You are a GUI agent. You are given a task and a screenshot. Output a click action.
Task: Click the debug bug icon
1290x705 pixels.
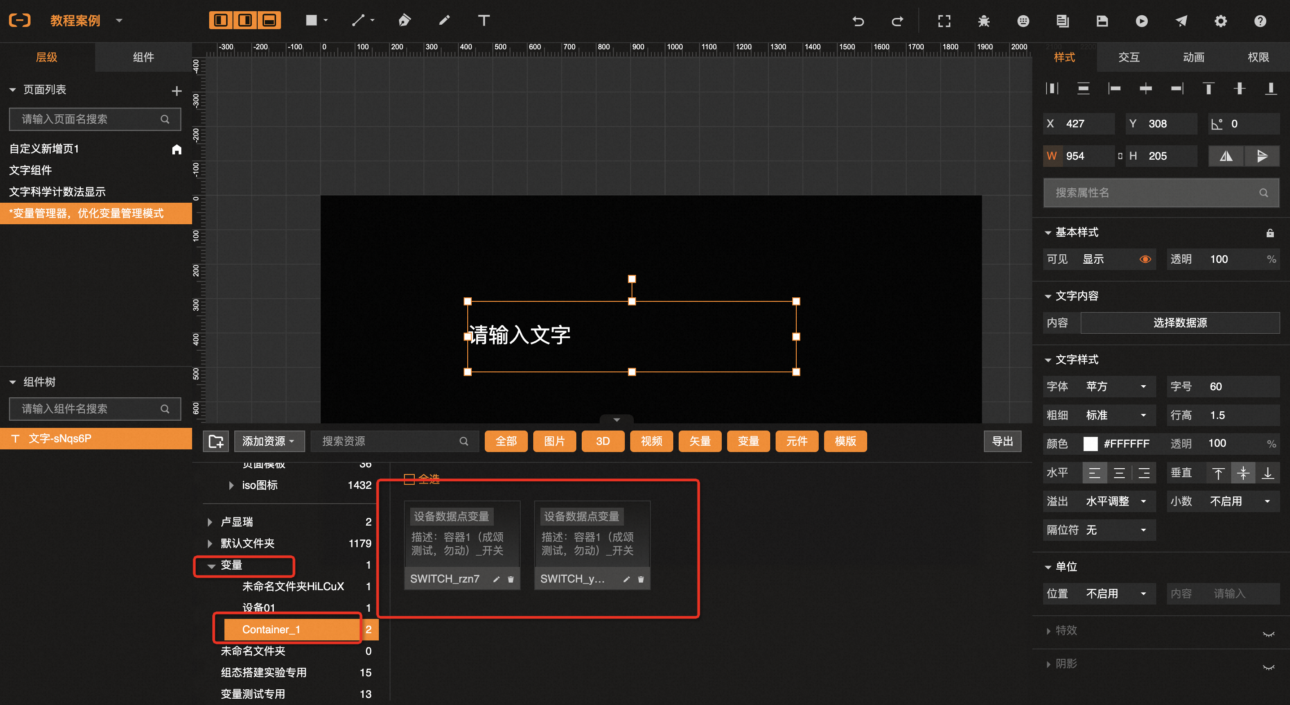[x=983, y=21]
